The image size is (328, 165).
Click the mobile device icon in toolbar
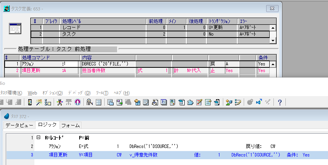click(x=30, y=102)
